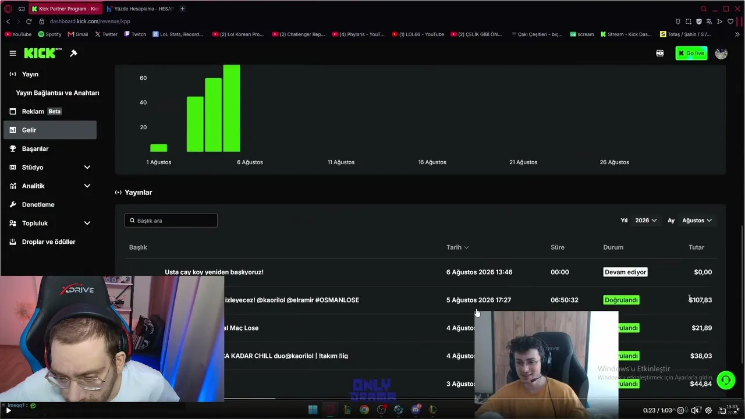
Task: Click the gavel icon beside Kick logo
Action: pos(74,53)
